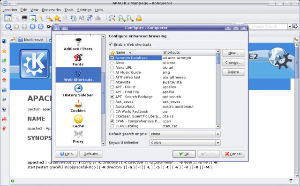Image resolution: width=300 pixels, height=186 pixels.
Task: Click the Delete button
Action: (x=233, y=72)
